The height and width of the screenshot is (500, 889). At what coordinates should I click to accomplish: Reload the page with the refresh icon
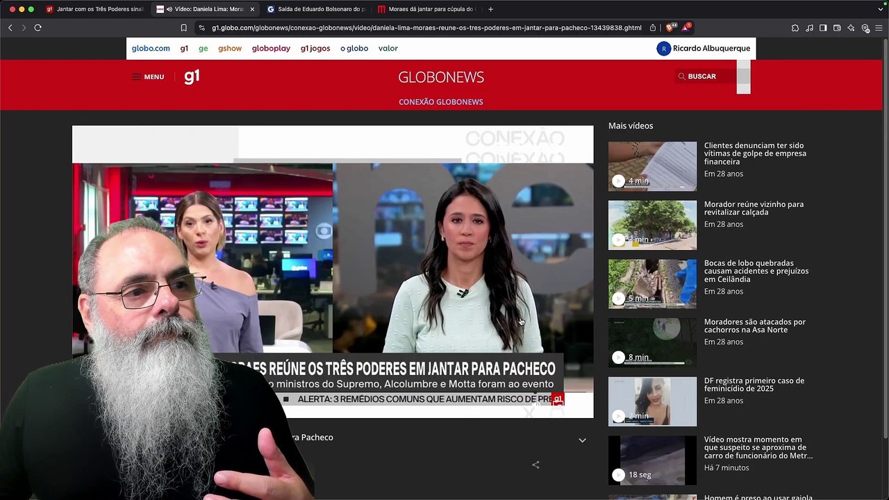[38, 28]
